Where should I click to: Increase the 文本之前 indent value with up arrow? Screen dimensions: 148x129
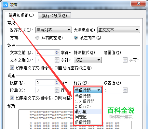tap(57, 51)
